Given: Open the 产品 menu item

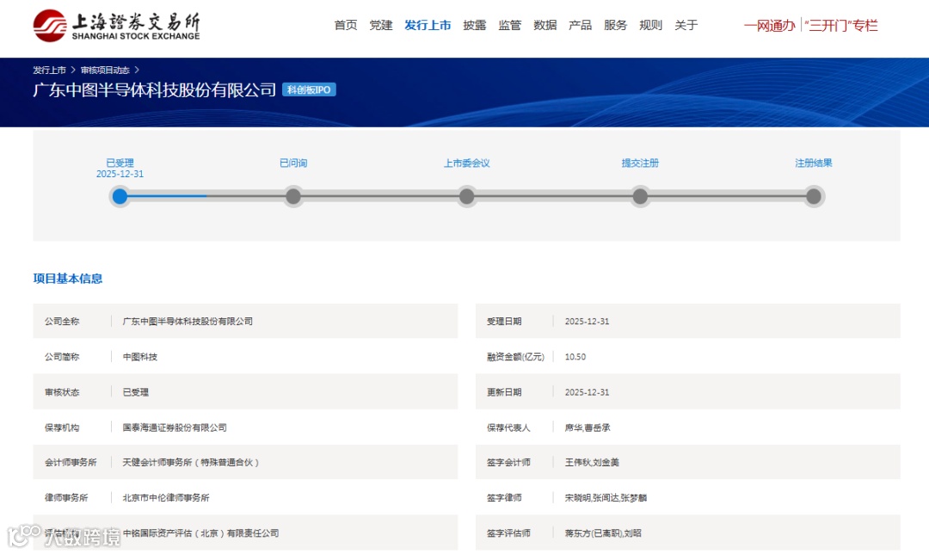Looking at the screenshot, I should click(x=580, y=25).
